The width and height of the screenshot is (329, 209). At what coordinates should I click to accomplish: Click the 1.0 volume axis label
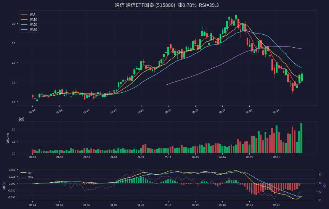pyautogui.click(x=13, y=129)
